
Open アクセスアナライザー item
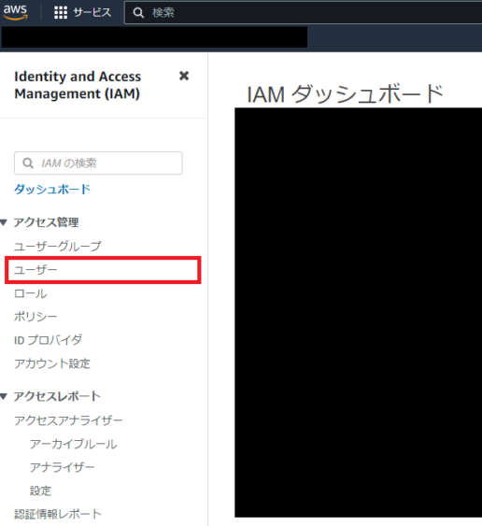click(x=68, y=420)
